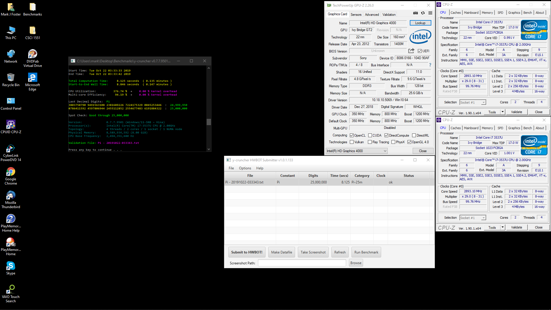
Task: Open the Options menu in HWBOT Submitter
Action: pyautogui.click(x=245, y=168)
